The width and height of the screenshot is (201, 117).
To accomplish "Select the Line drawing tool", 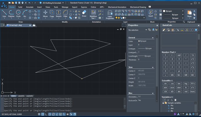I will coord(4,14).
